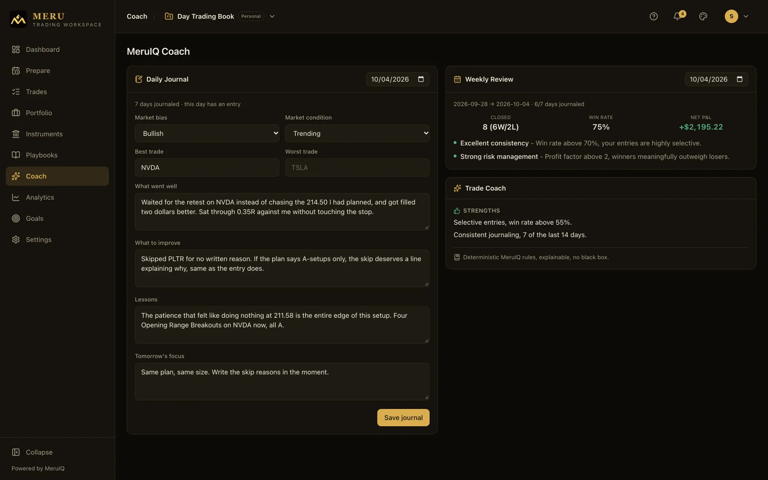Open the Market condition dropdown
Image resolution: width=768 pixels, height=480 pixels.
click(x=357, y=133)
